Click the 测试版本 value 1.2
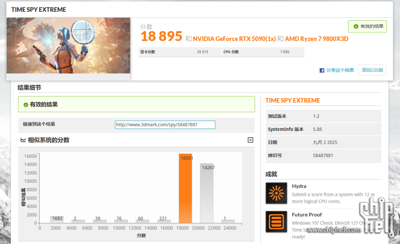 coord(316,116)
